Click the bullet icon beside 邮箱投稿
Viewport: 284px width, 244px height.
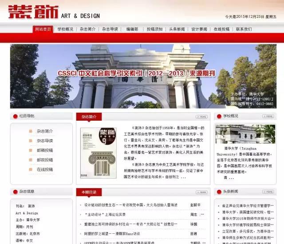coord(31,150)
